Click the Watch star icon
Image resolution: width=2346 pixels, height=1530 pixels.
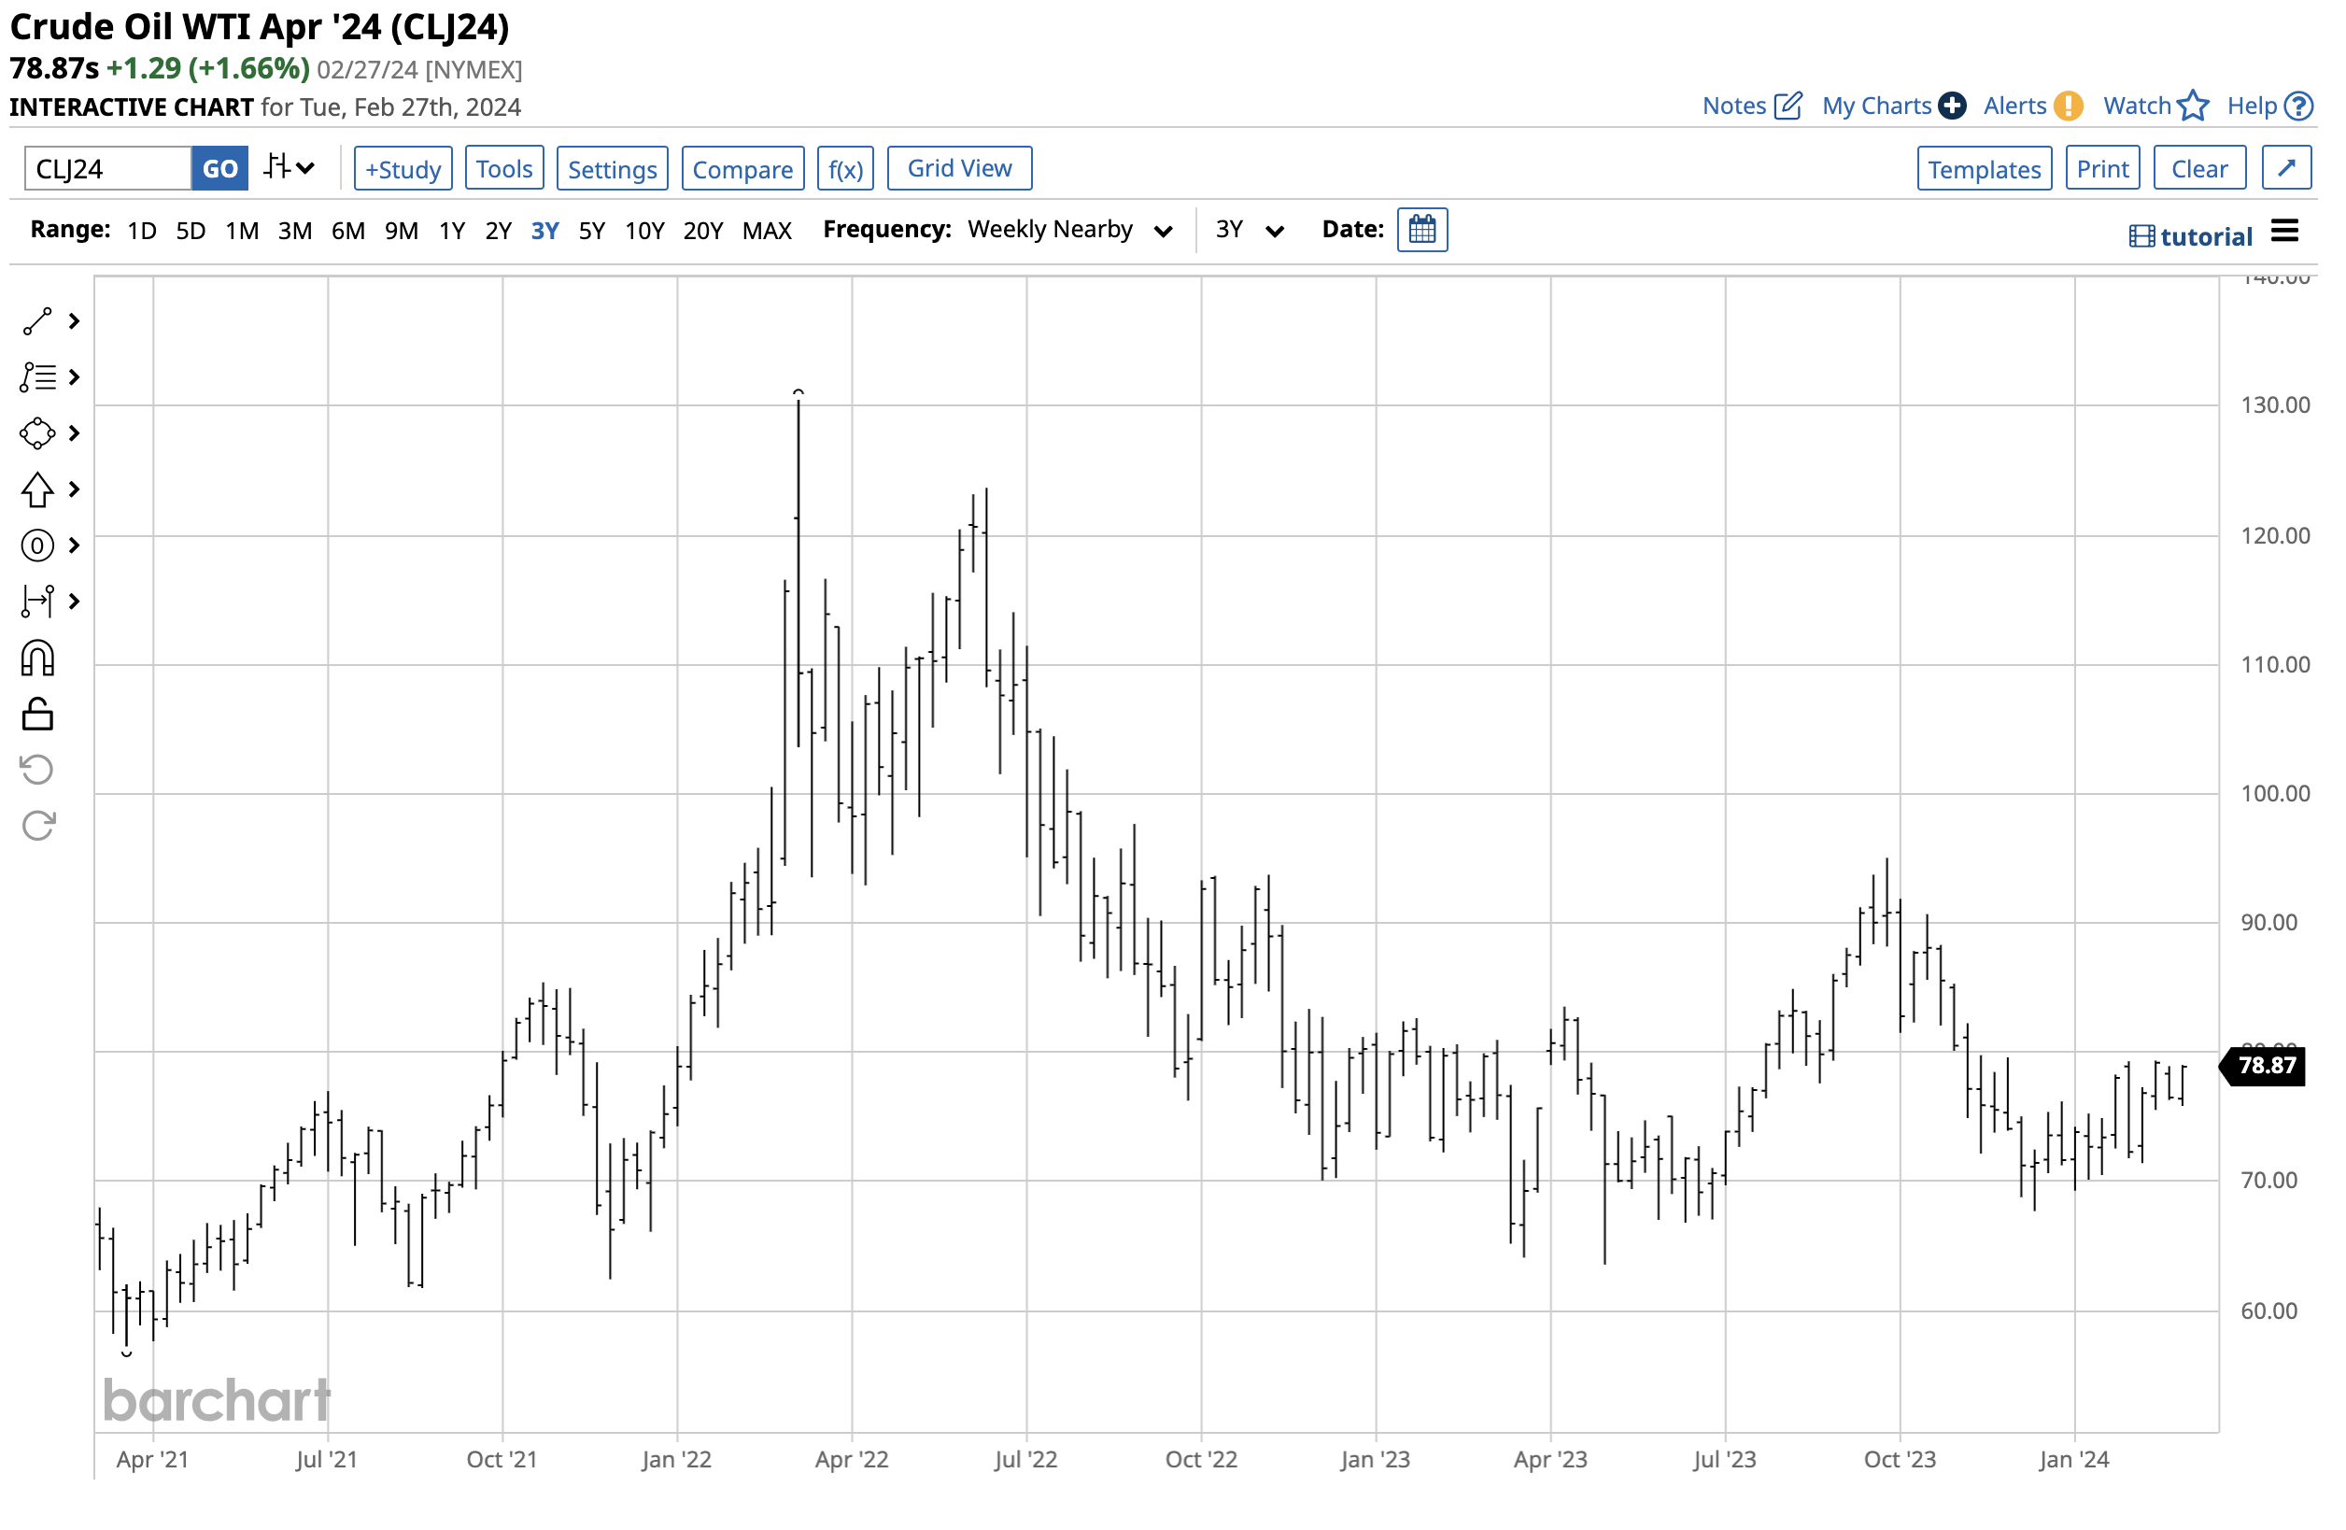click(2192, 106)
